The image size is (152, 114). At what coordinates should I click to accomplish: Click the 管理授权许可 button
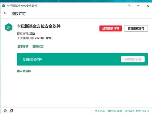[x=136, y=29]
